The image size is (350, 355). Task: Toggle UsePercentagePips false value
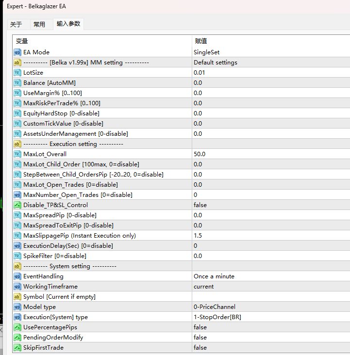tap(271, 327)
